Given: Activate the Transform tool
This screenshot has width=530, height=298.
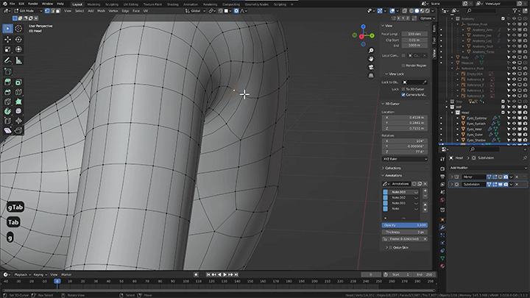Looking at the screenshot, I should pyautogui.click(x=18, y=49).
